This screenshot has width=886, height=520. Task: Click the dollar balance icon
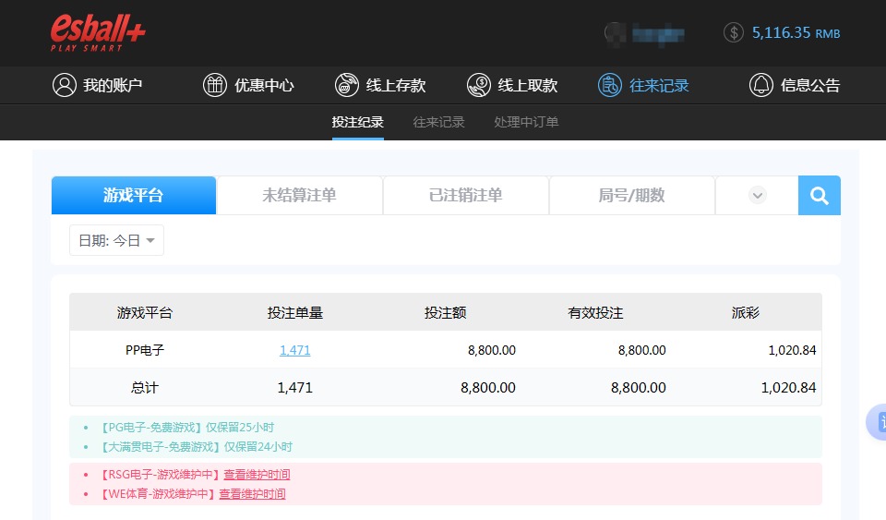coord(734,32)
